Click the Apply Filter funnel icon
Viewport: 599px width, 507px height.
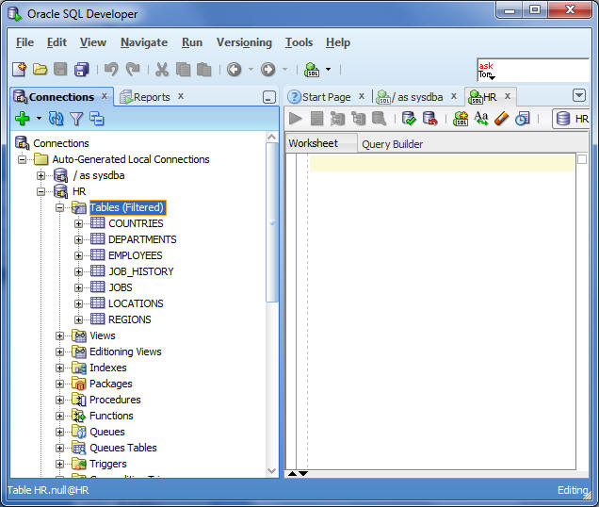76,119
